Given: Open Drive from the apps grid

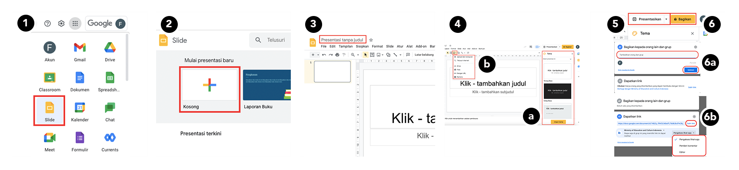Looking at the screenshot, I should (110, 52).
